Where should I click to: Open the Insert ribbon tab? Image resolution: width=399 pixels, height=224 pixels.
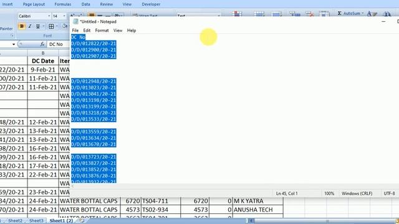7,4
